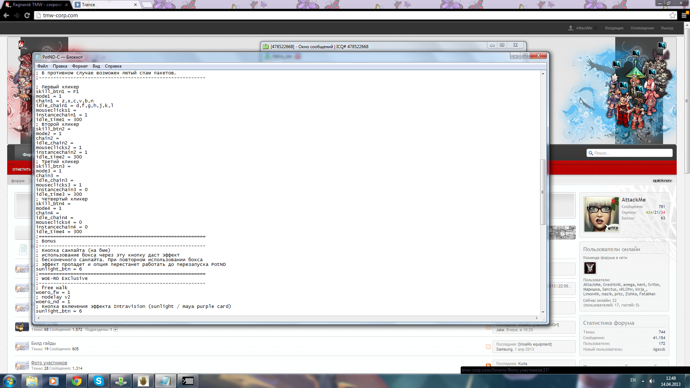Click the Notepad title bar document icon
Viewport: 690px width, 388px height.
coord(38,57)
